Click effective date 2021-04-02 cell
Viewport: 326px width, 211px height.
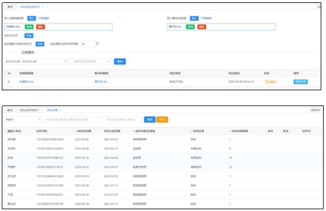[111, 139]
